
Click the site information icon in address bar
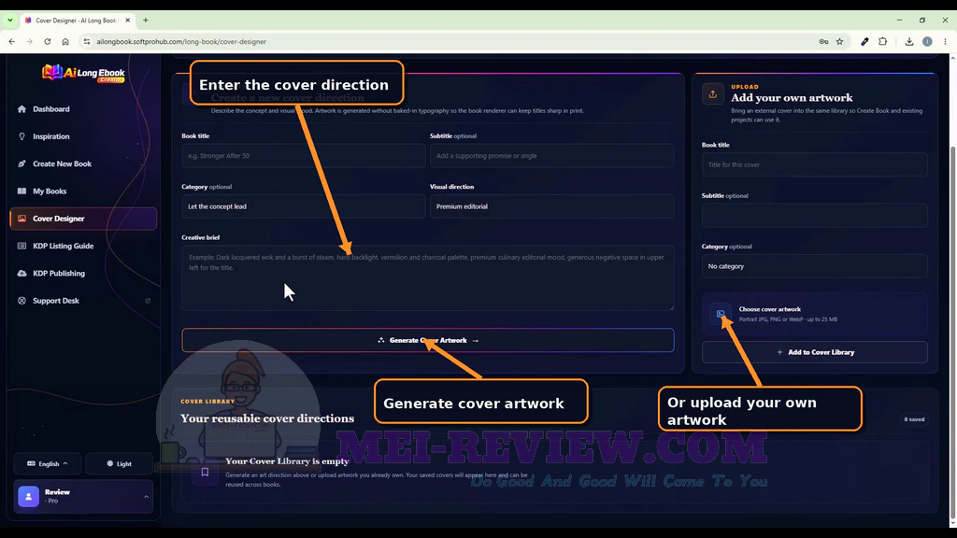click(87, 41)
